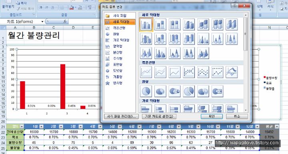Screen dimensions: 288x154
Task: Choose the exploded pie chart type
Action: 189,91
